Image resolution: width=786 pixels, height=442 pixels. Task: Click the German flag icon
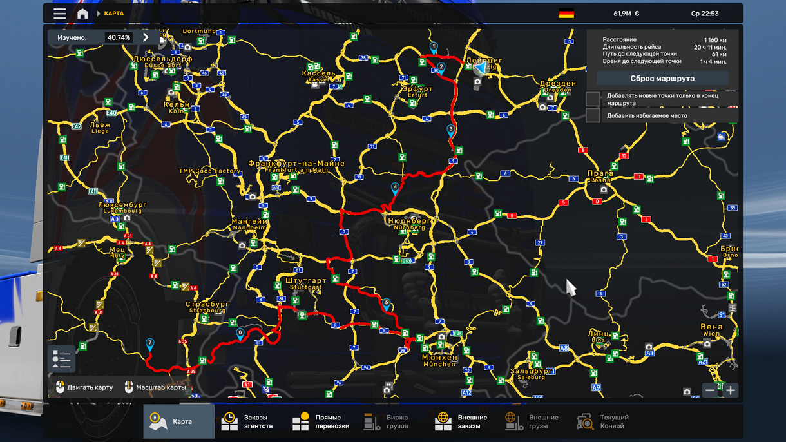566,14
